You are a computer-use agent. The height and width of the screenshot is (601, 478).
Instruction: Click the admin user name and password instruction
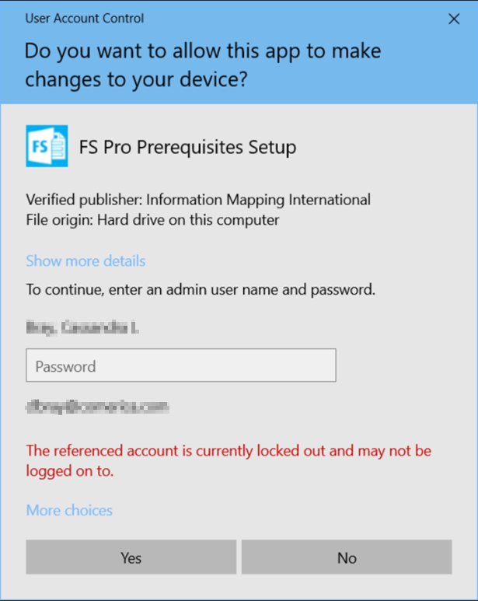point(201,290)
